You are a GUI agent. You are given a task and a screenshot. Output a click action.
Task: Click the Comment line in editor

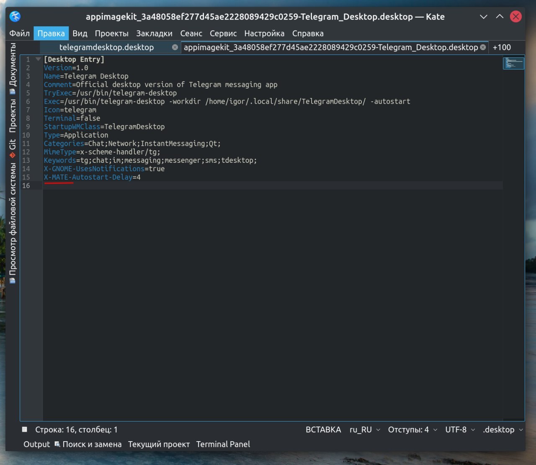160,85
